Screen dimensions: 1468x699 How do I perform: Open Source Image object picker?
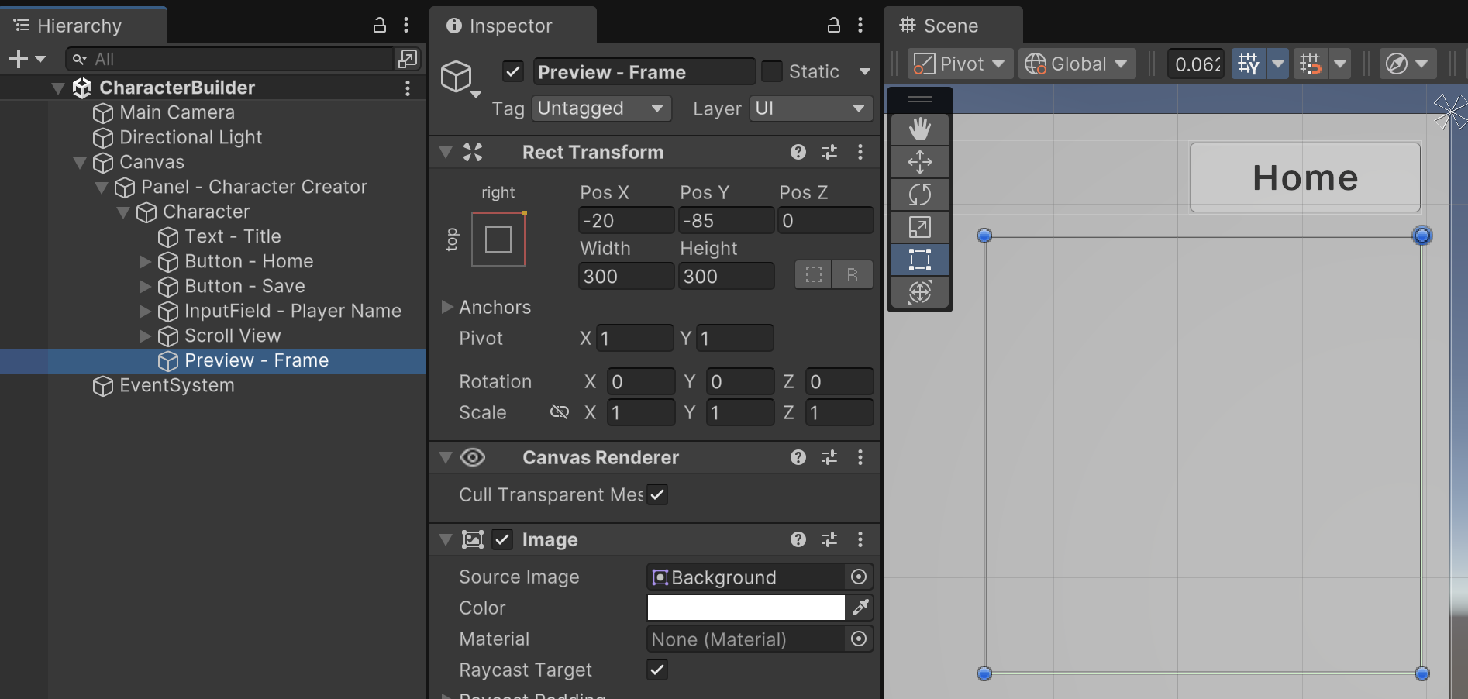858,577
